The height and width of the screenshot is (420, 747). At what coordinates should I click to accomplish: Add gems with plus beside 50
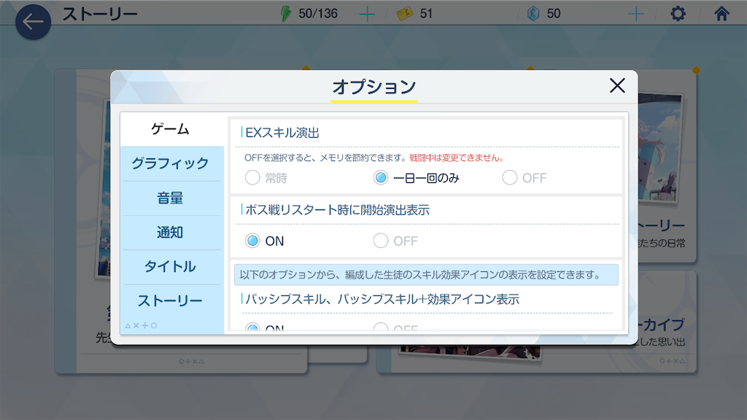635,14
